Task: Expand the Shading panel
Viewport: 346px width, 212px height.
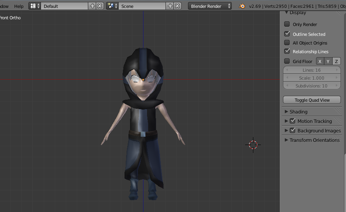Action: (x=286, y=112)
